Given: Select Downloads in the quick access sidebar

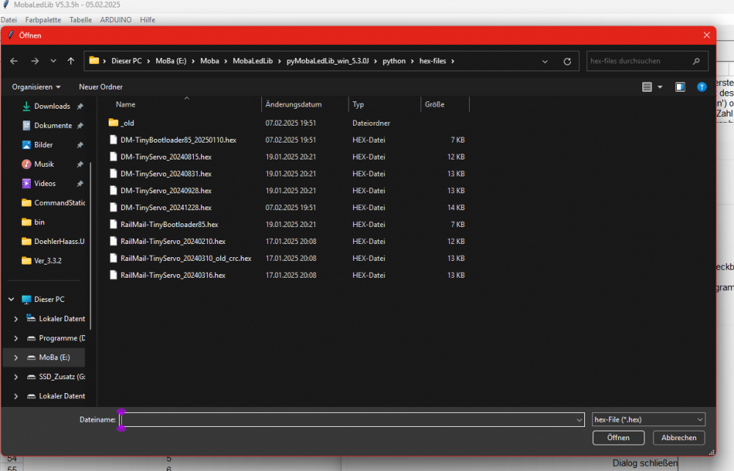Looking at the screenshot, I should 52,107.
